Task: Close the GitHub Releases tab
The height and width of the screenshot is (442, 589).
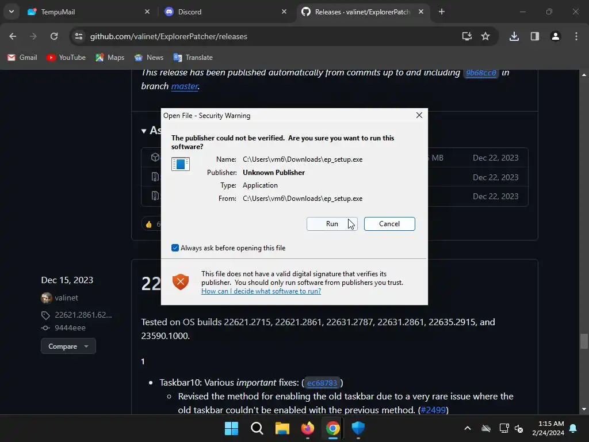Action: coord(421,12)
